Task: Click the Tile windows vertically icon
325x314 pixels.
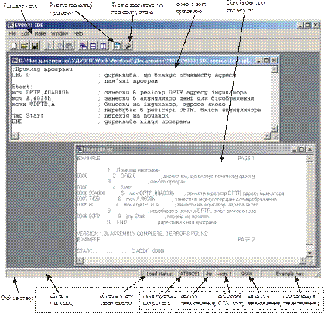Action: (x=103, y=46)
